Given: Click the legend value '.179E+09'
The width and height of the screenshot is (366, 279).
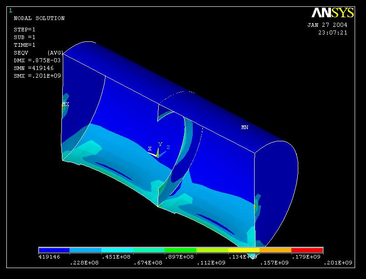Looking at the screenshot, I should point(306,257).
